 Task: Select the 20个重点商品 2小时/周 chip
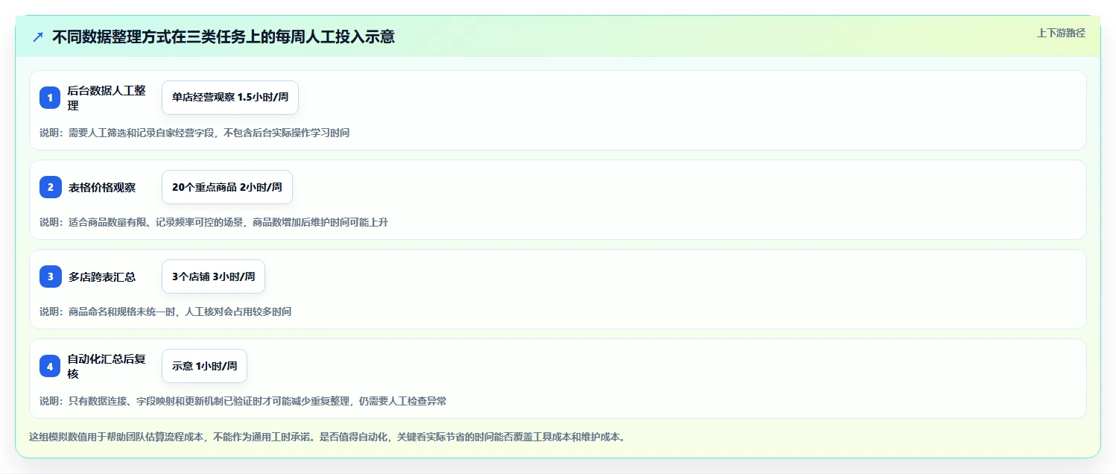point(227,187)
